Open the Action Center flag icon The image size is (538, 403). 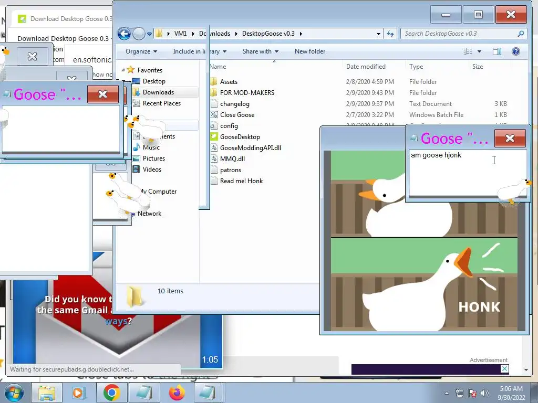point(472,393)
